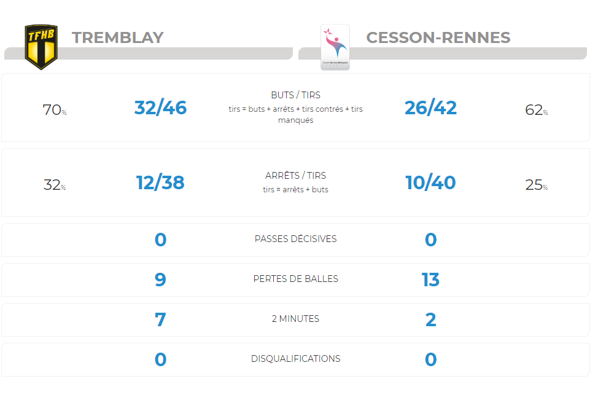Click Tremblay's 12/38 saves stat
598x411 pixels.
click(x=161, y=182)
